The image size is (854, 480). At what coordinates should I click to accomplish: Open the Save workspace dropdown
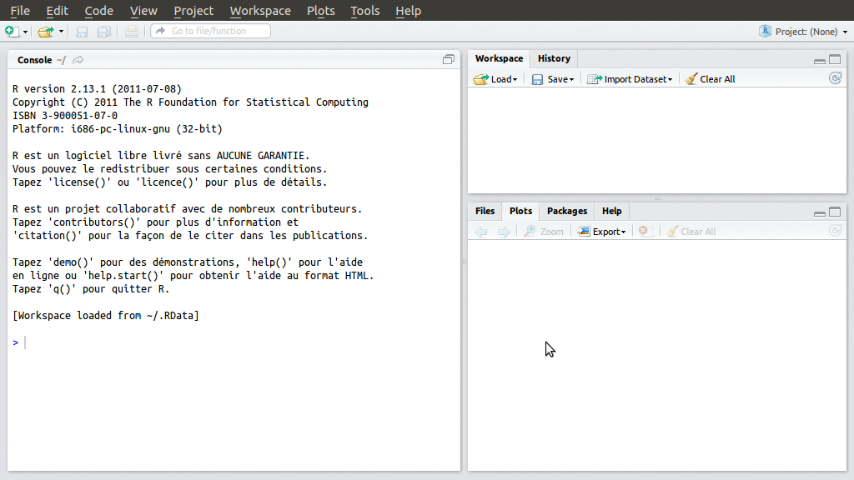tap(553, 79)
